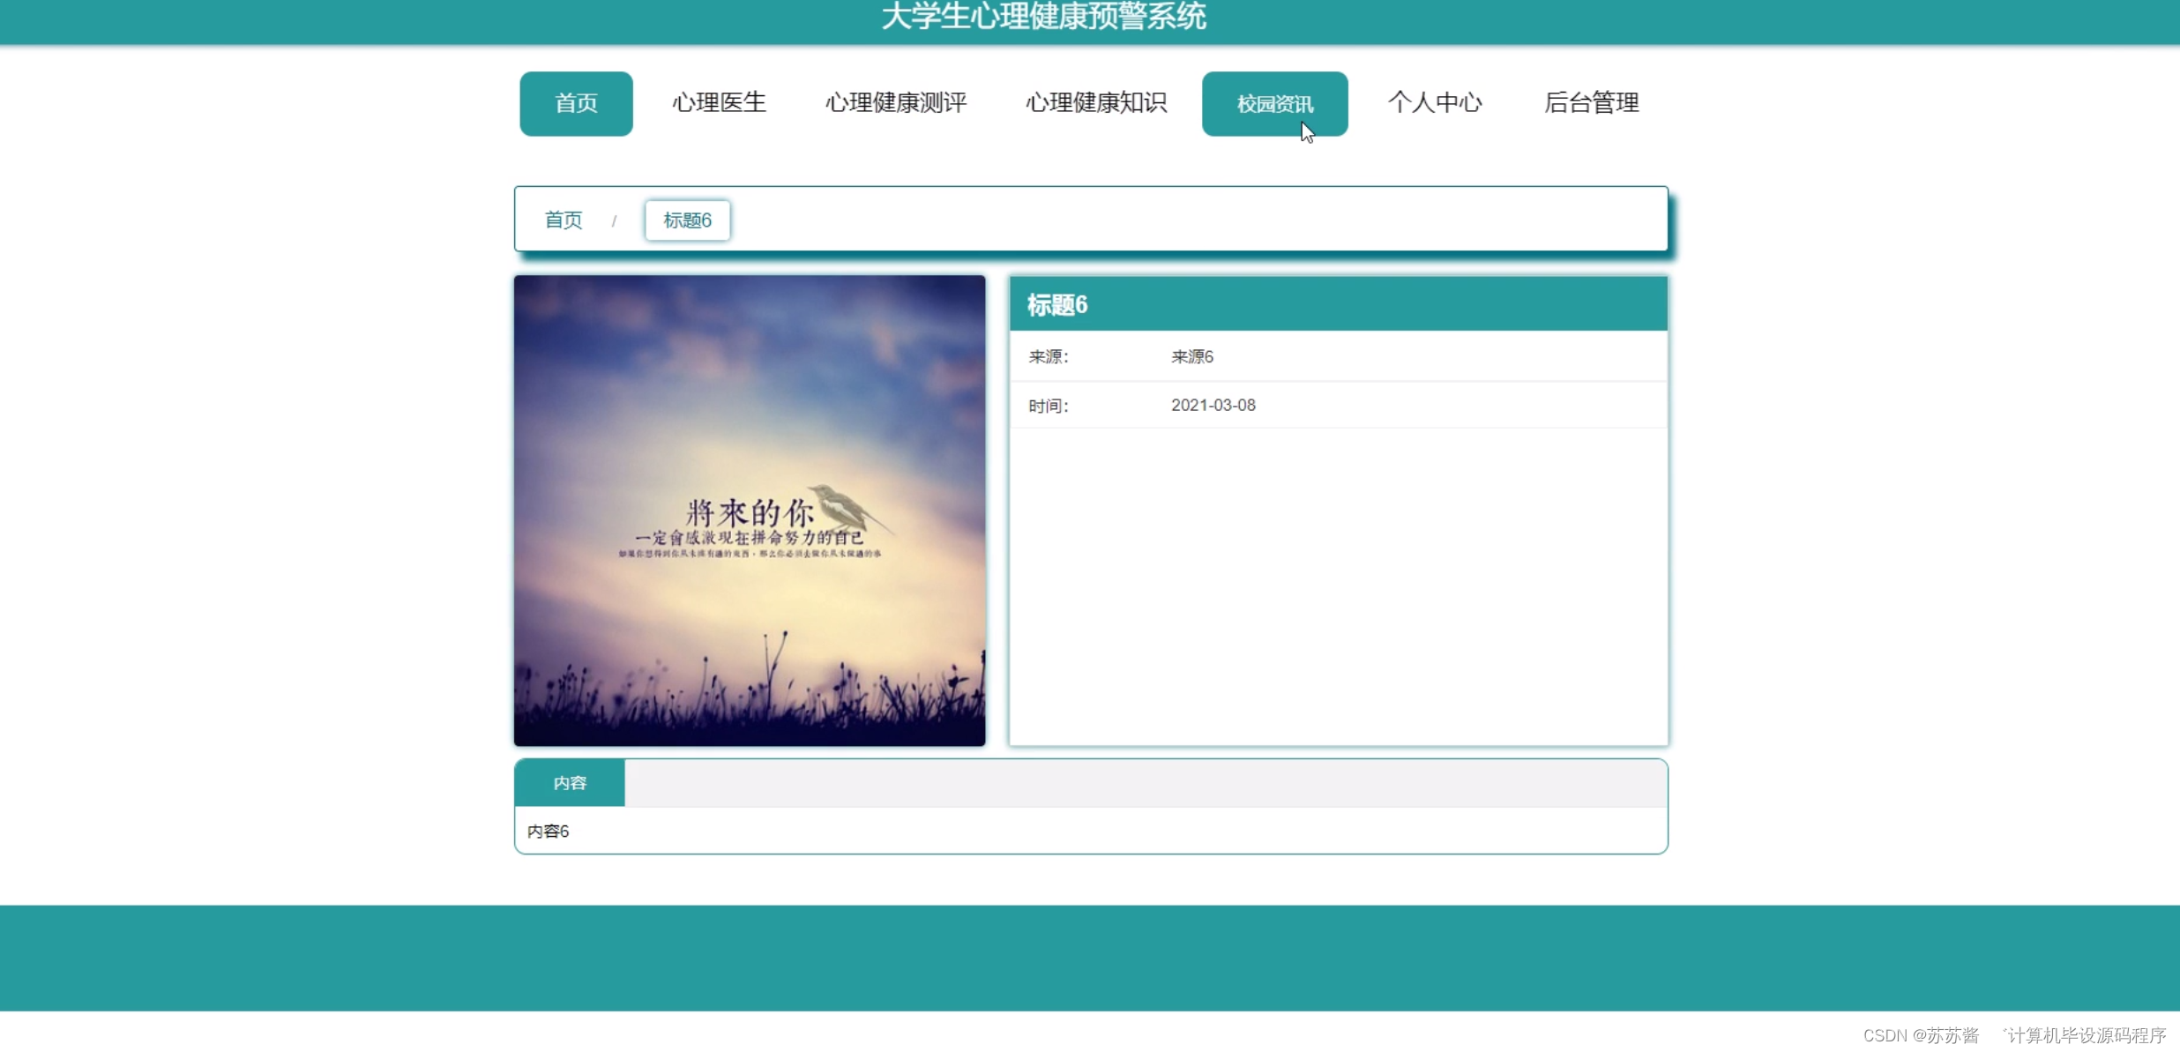Image resolution: width=2180 pixels, height=1052 pixels.
Task: Click the 来源 field label
Action: click(1048, 356)
